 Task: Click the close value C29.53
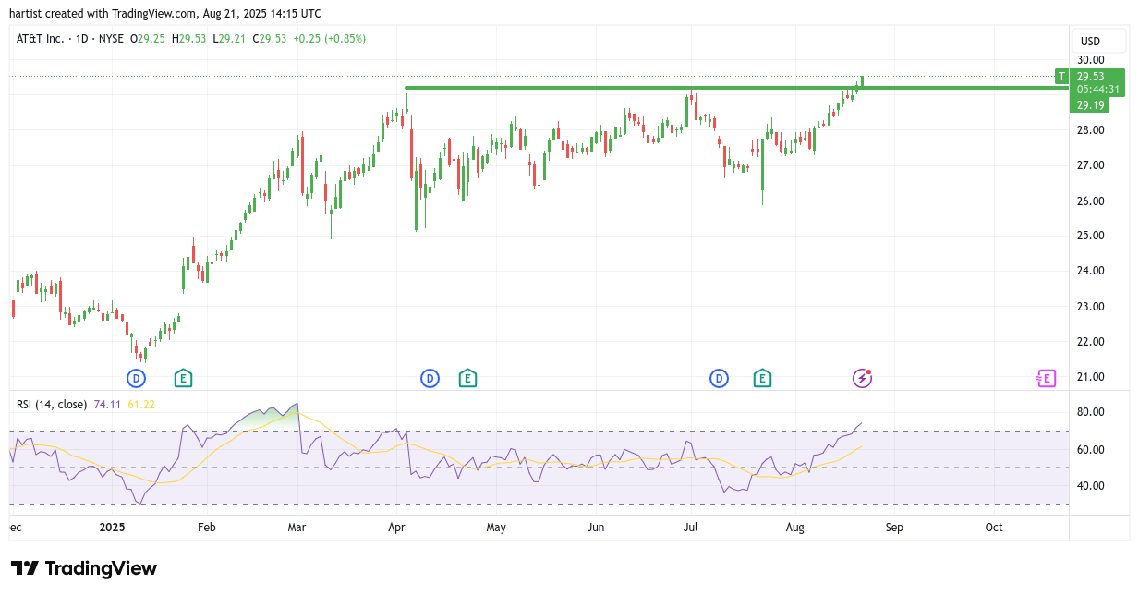point(270,39)
